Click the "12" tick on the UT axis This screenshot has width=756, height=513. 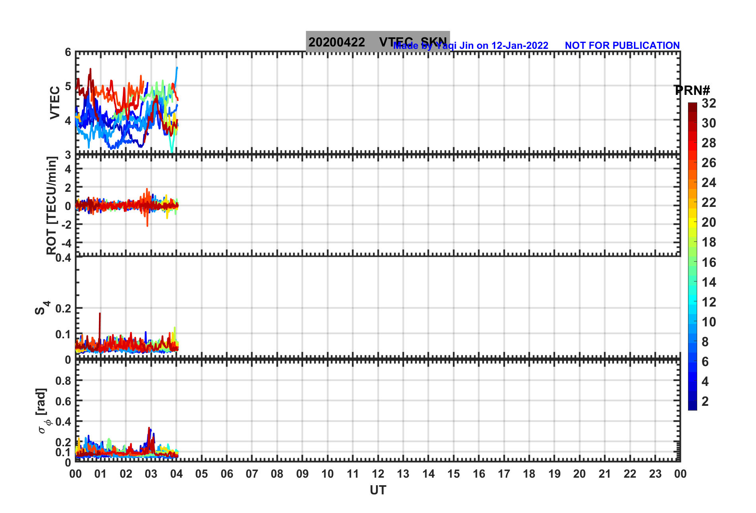pyautogui.click(x=378, y=474)
